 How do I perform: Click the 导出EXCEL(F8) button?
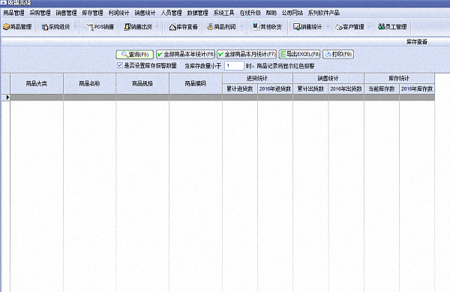(299, 54)
